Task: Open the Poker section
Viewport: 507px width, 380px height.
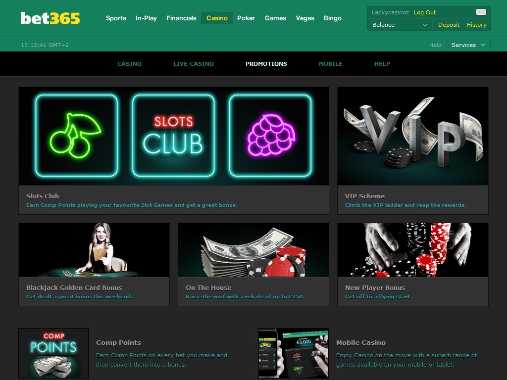Action: [246, 18]
